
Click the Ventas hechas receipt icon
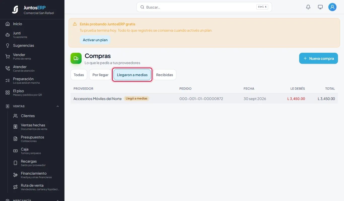click(x=15, y=127)
